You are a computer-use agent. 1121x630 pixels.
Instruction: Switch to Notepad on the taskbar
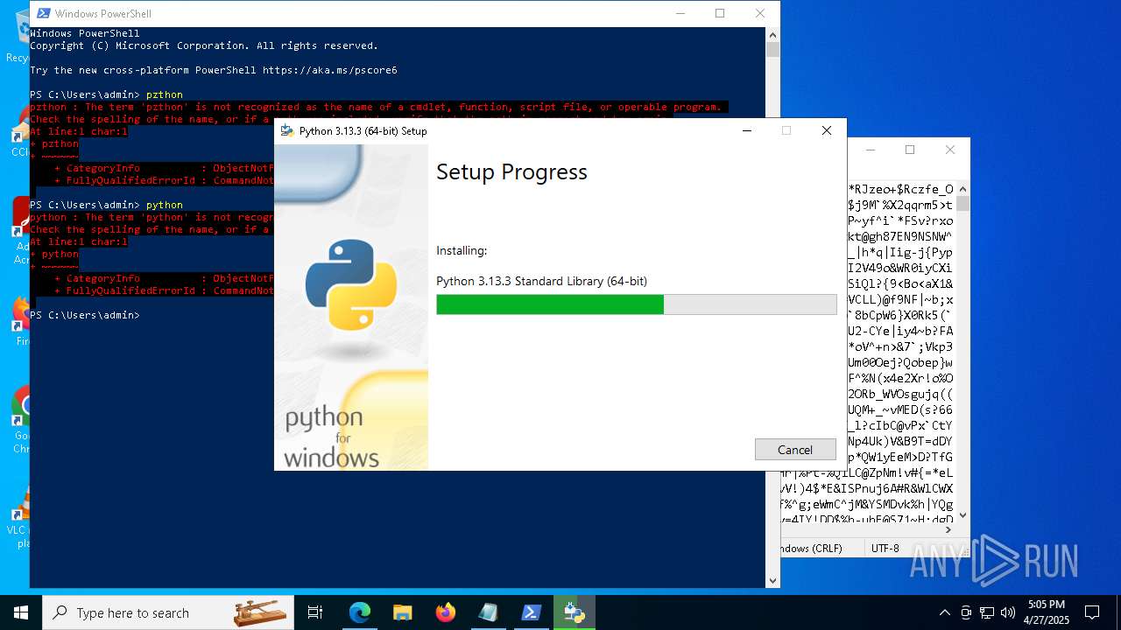point(489,612)
